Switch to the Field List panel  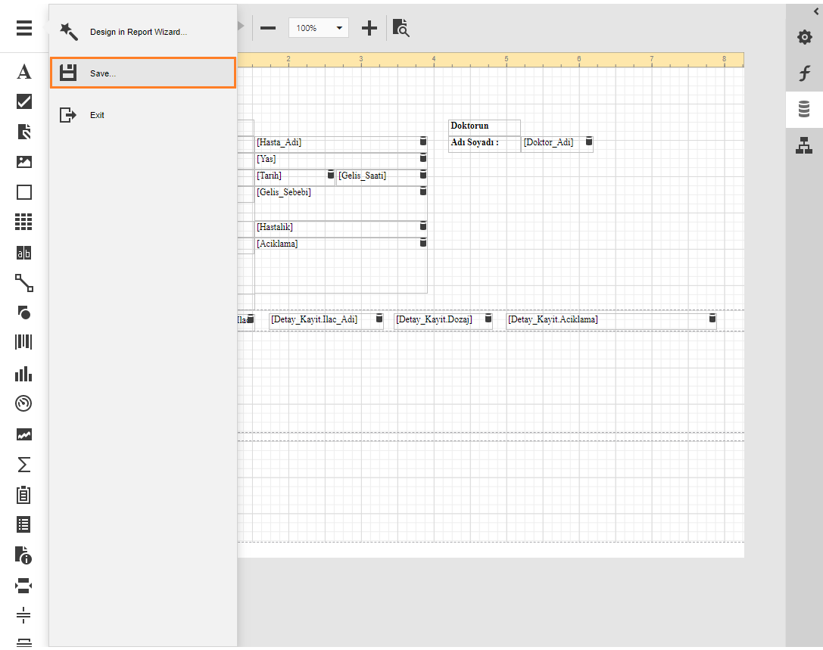coord(804,110)
